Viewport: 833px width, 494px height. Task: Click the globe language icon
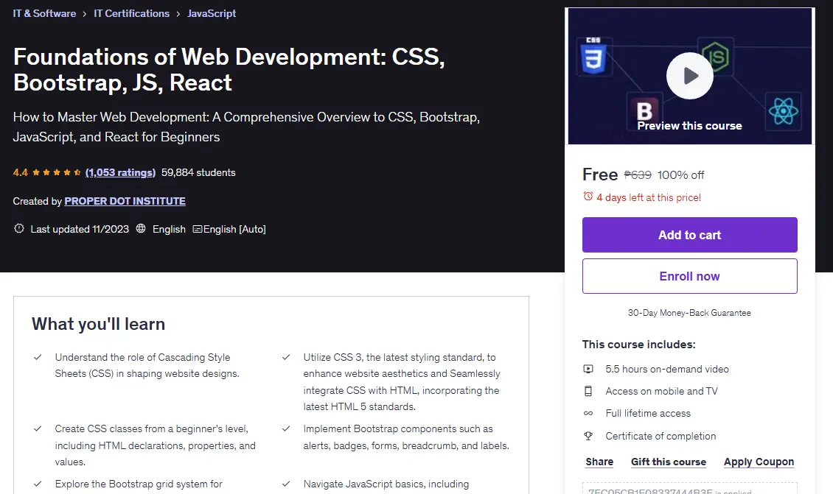coord(141,229)
